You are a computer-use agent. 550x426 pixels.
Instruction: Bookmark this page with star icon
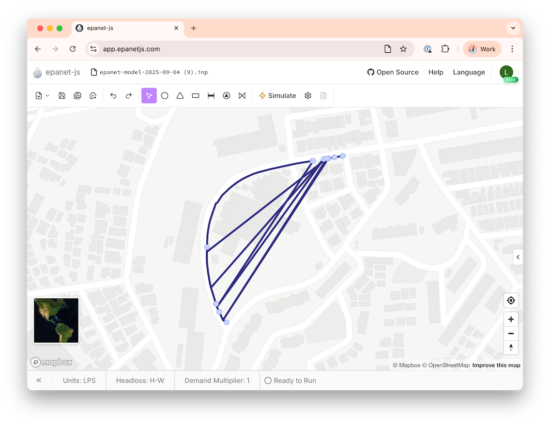click(403, 49)
